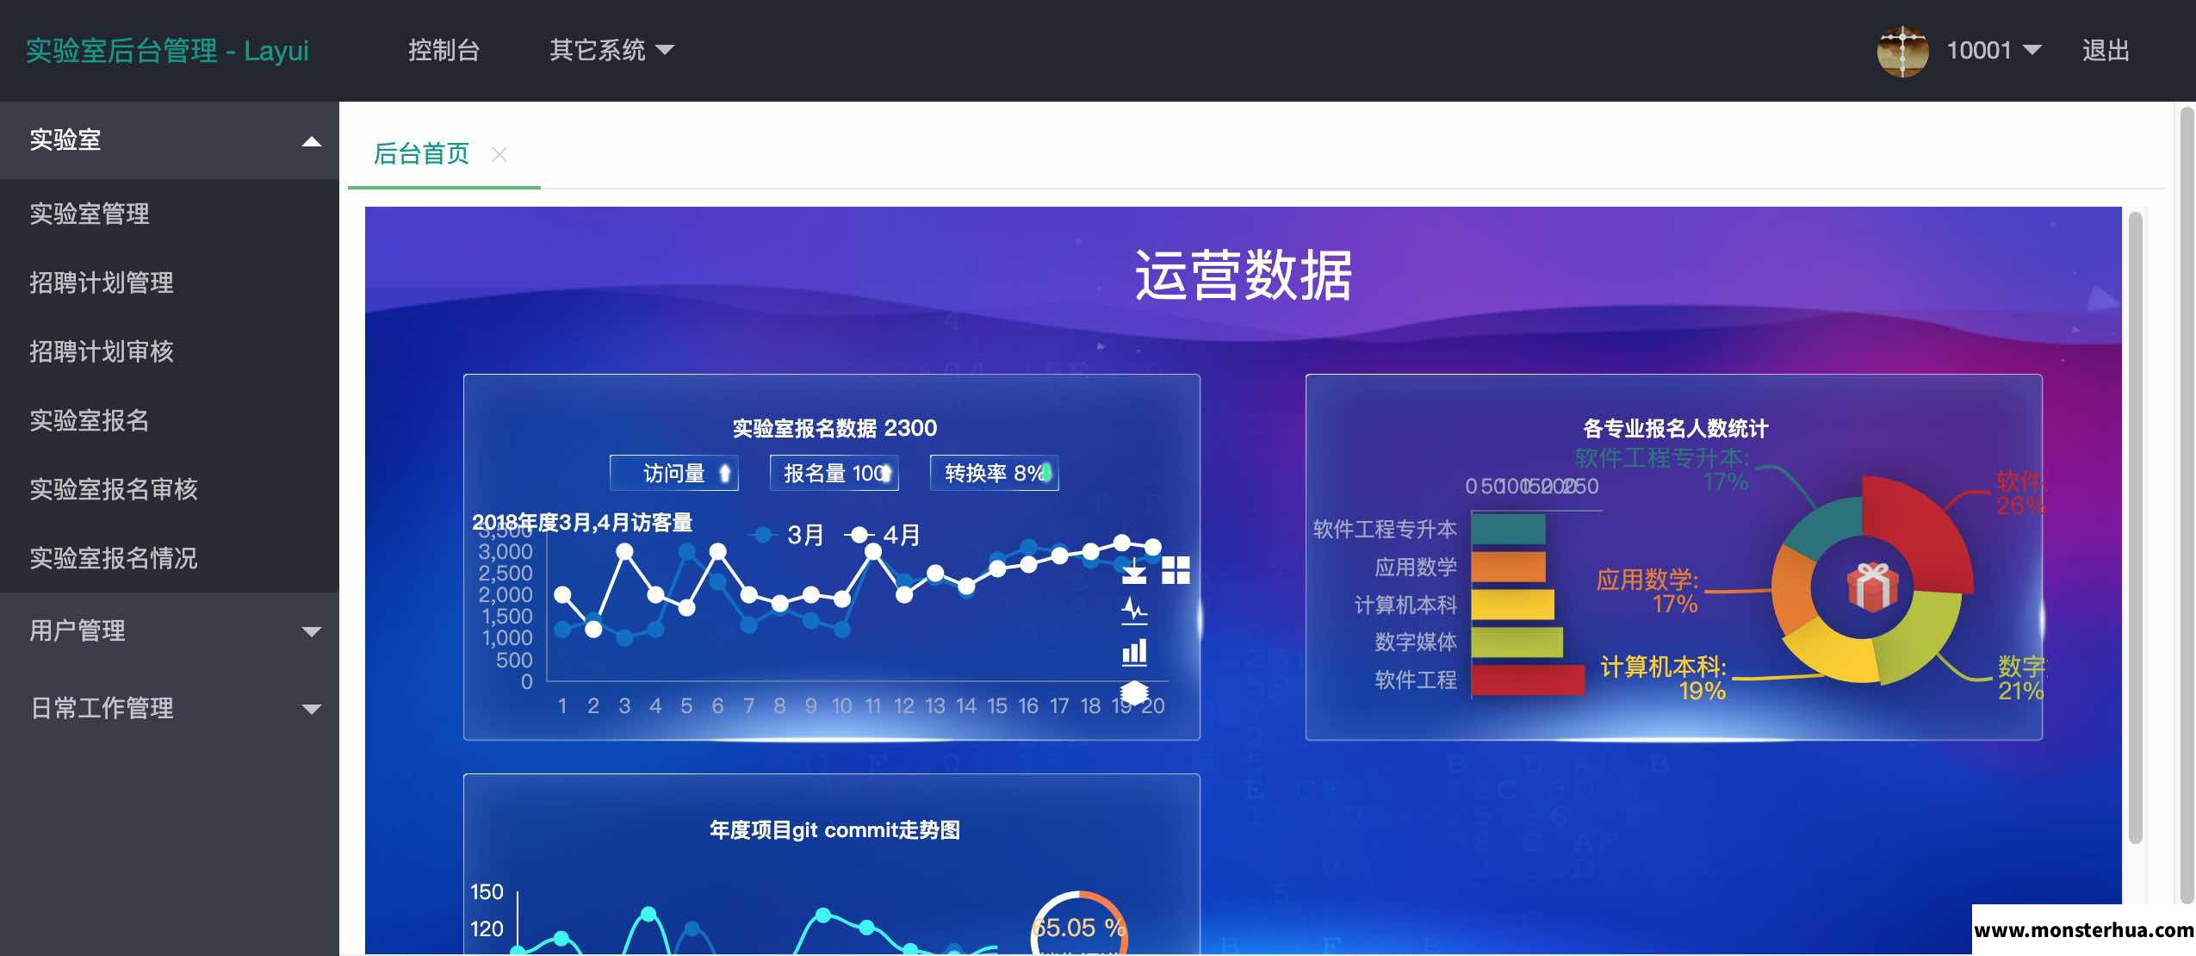Viewport: 2196px width, 956px height.
Task: Toggle the 3月 legend series
Action: [x=788, y=535]
